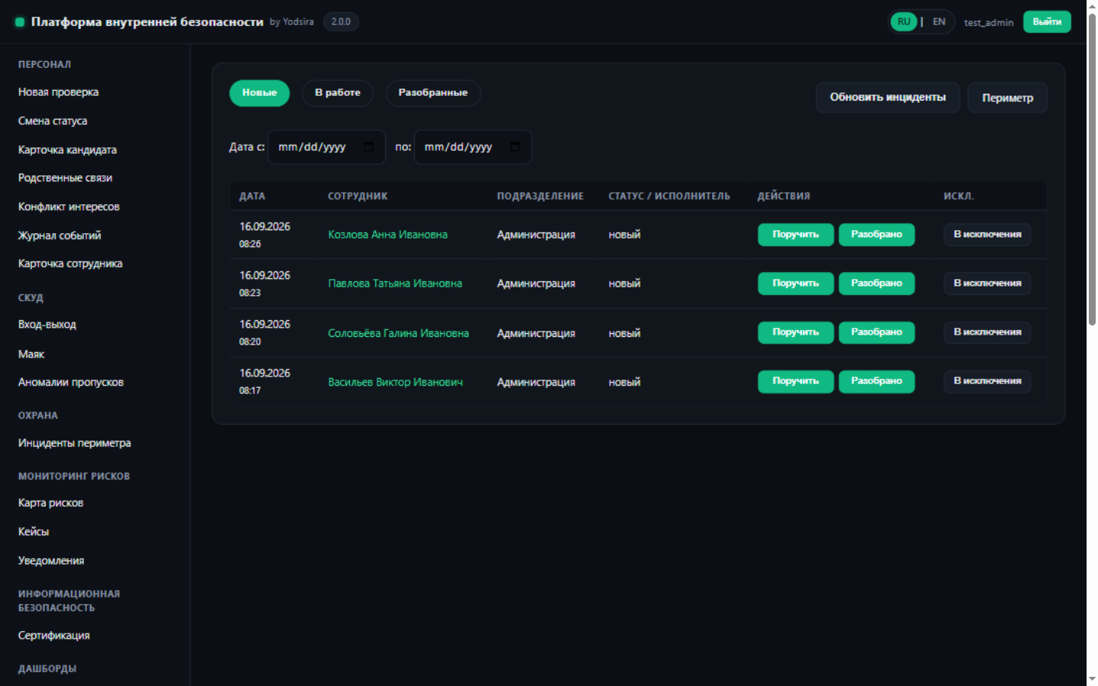
Task: Click the green logo dot beside platform title
Action: click(20, 22)
